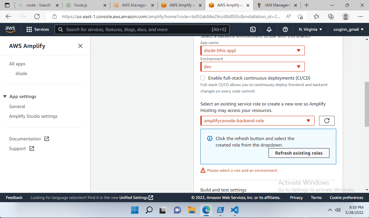Viewport: 369px width, 218px height.
Task: Open browser settings and more menu
Action: click(x=360, y=16)
